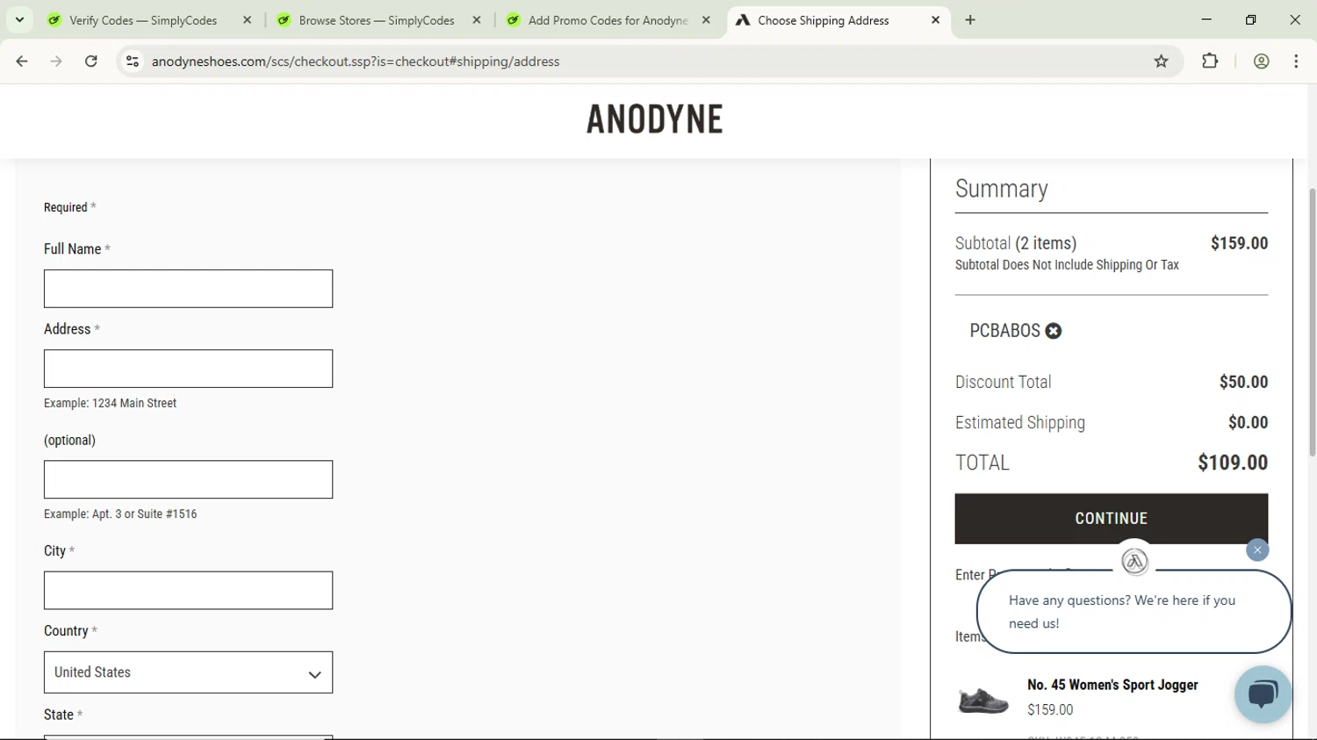This screenshot has height=740, width=1317.
Task: Click 'Example: Apt. 3 or Suite #1516' hint
Action: [120, 514]
